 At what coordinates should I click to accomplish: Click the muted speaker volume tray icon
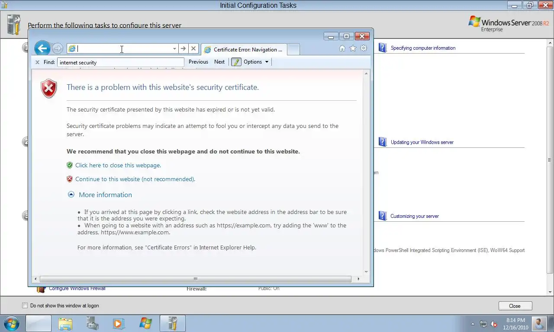pos(494,324)
